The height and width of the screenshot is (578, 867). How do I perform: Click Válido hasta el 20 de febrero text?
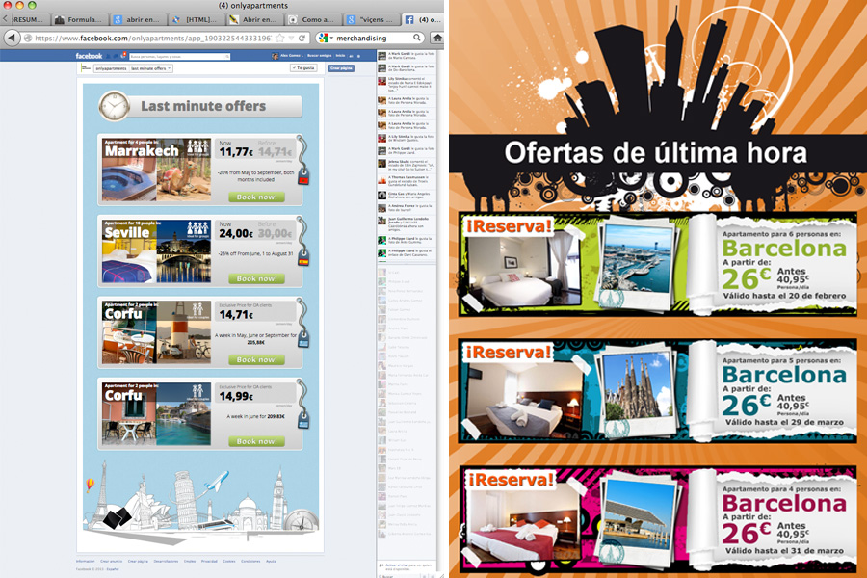[x=784, y=296]
